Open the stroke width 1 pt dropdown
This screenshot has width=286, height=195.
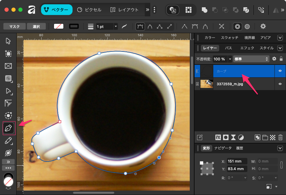pos(116,26)
